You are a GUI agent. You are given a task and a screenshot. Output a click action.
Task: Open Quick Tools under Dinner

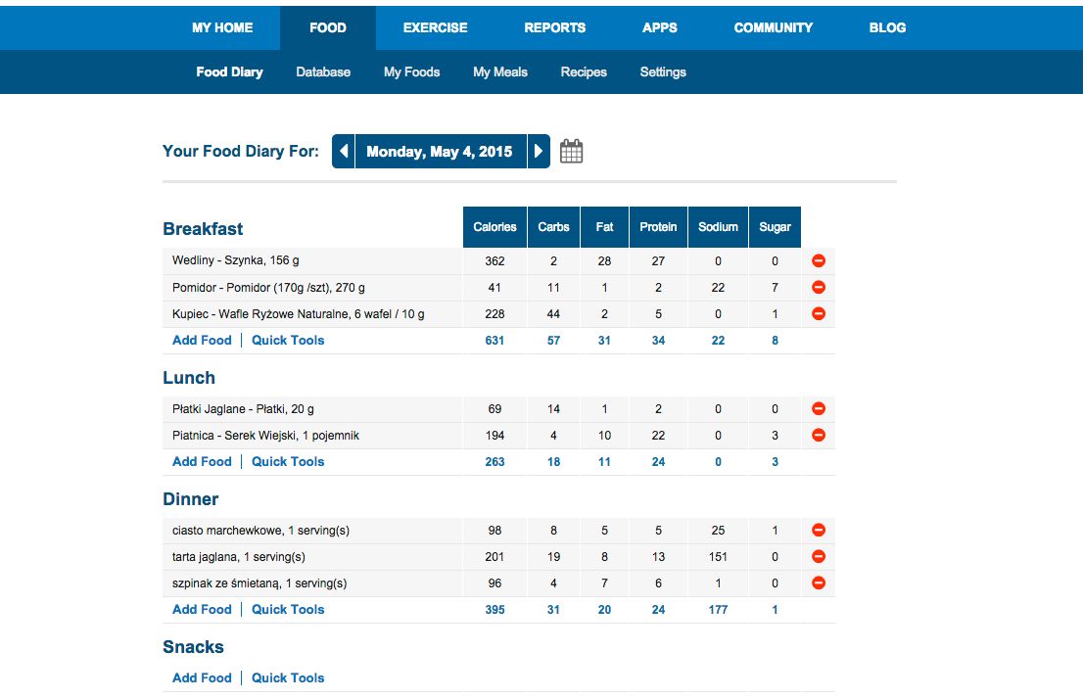click(288, 610)
